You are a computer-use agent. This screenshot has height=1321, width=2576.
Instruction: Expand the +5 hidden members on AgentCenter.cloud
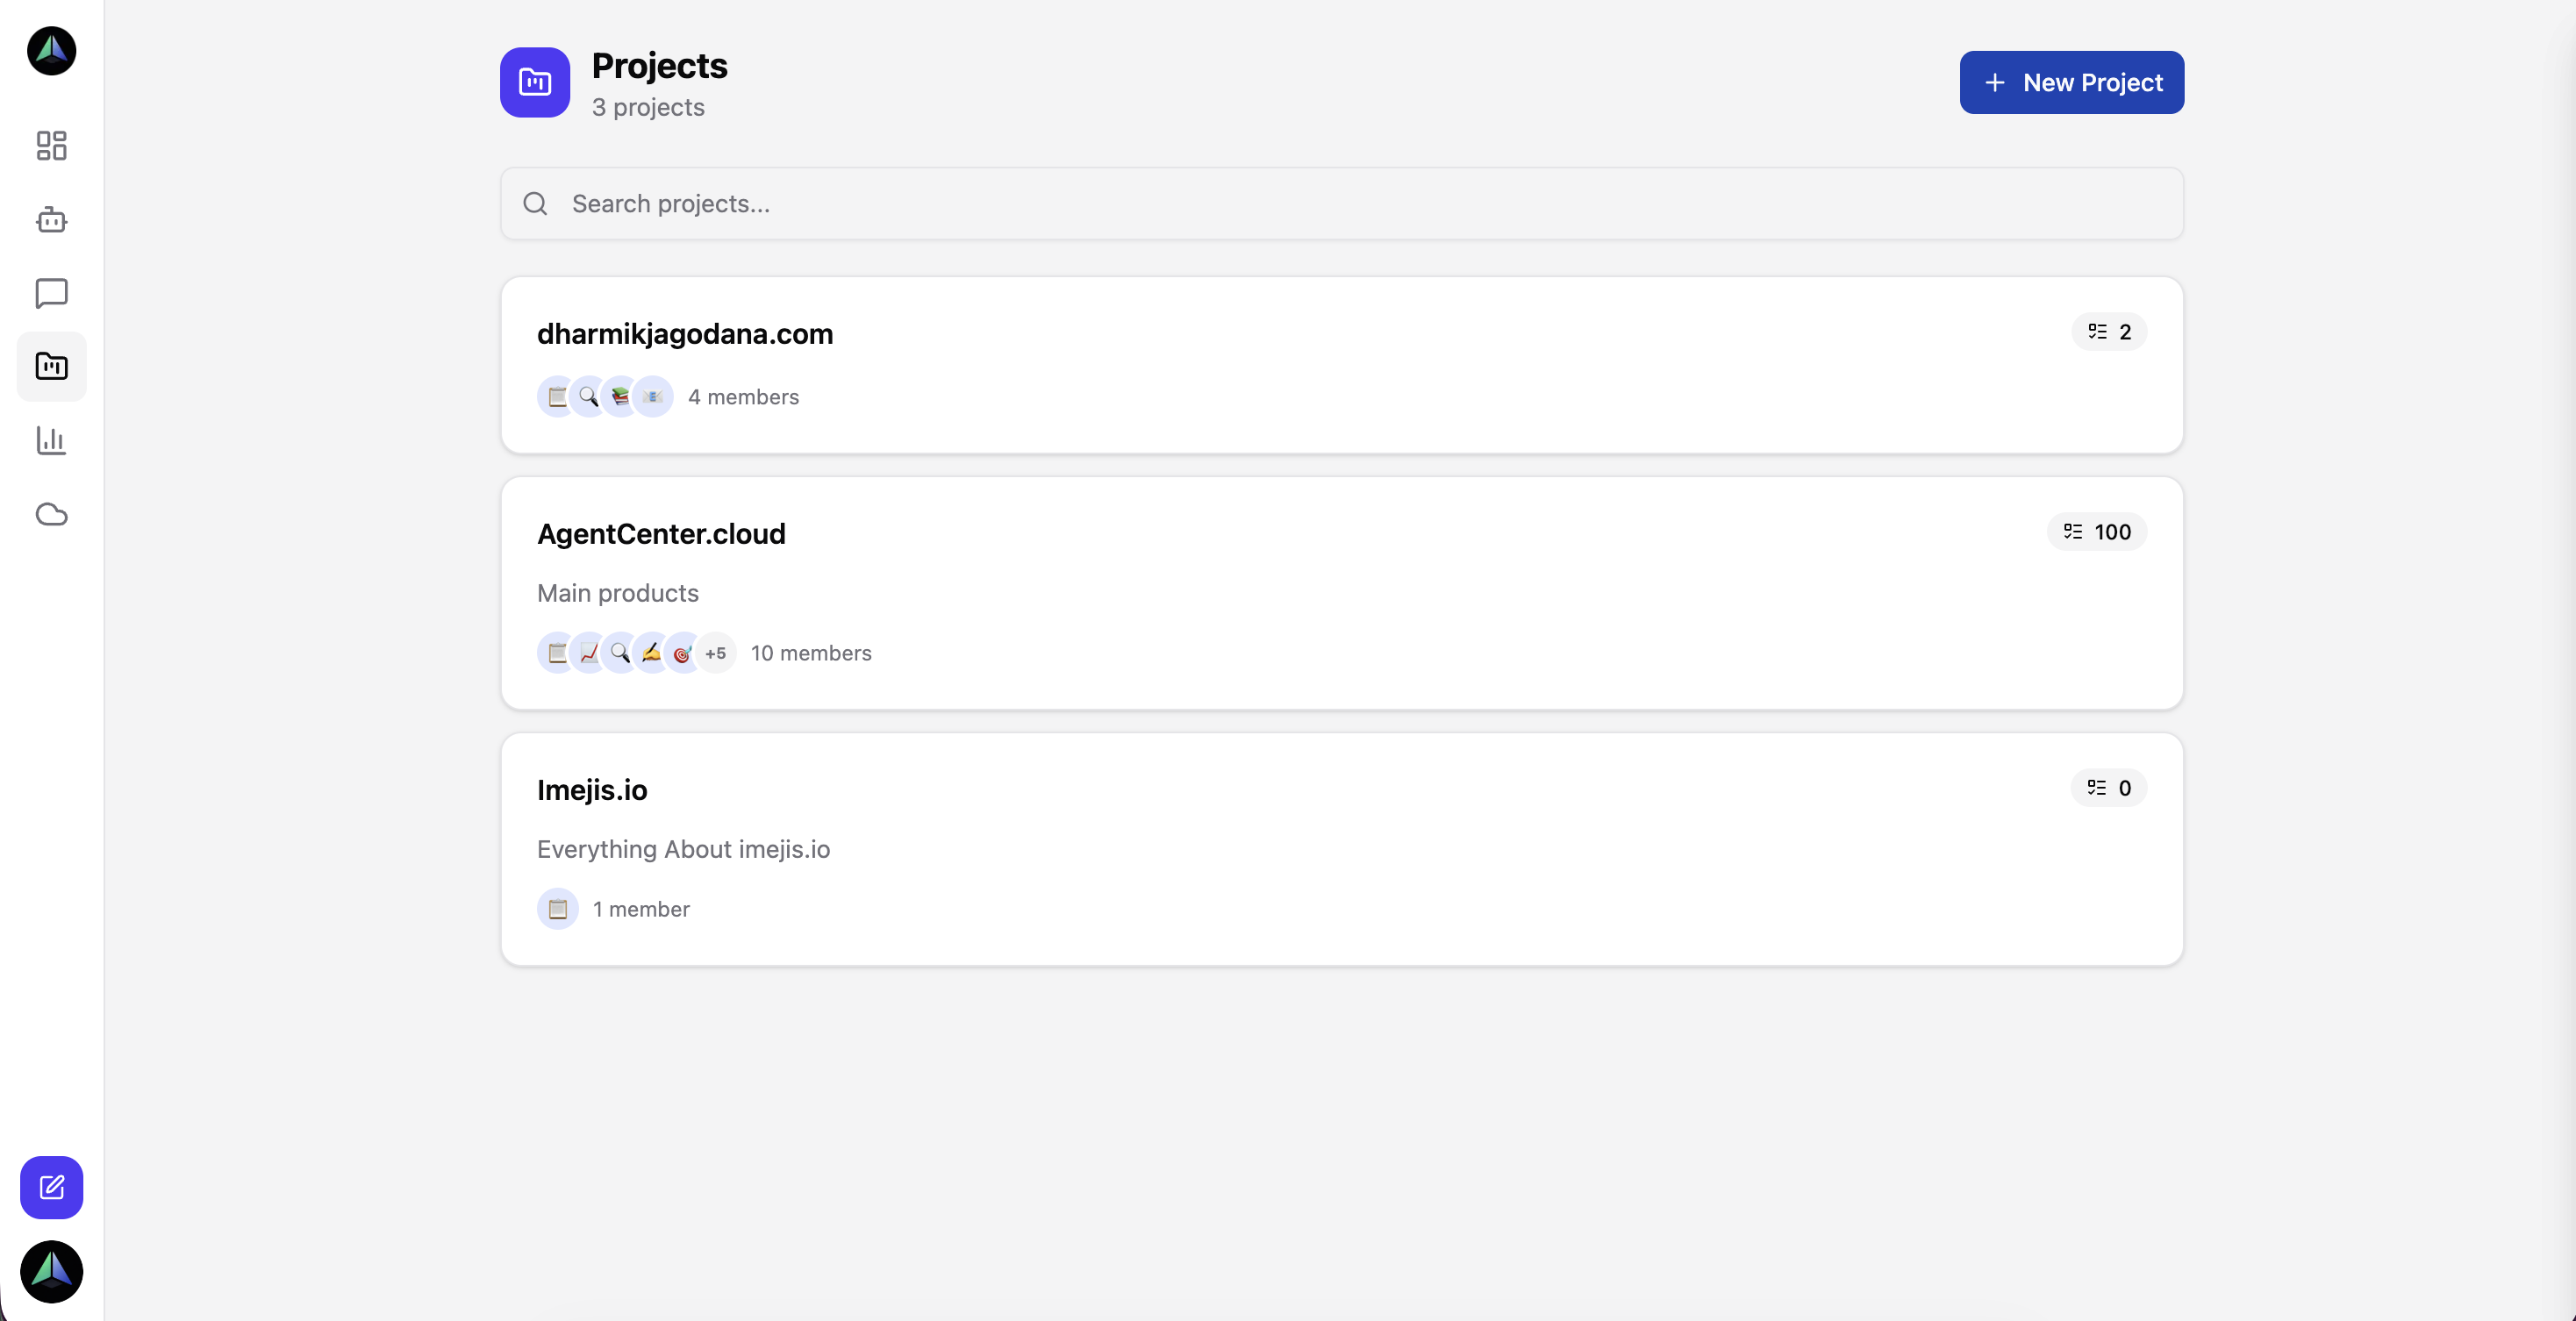point(716,653)
